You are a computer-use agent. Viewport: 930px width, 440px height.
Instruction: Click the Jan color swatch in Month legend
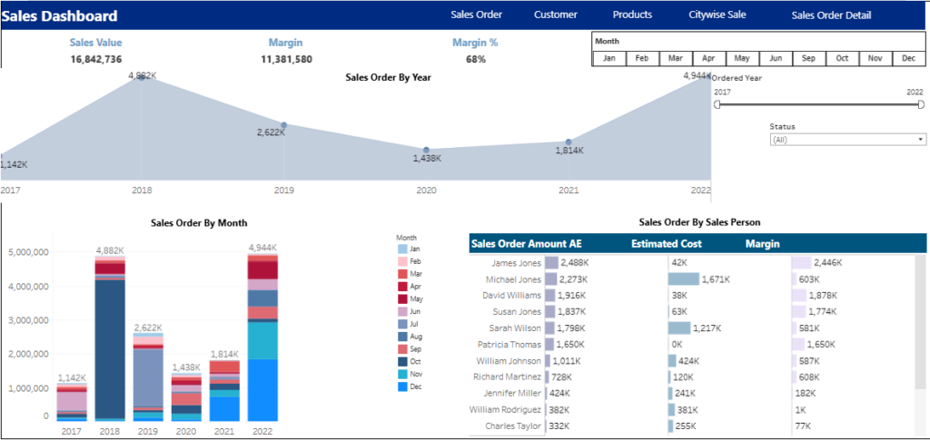[403, 248]
